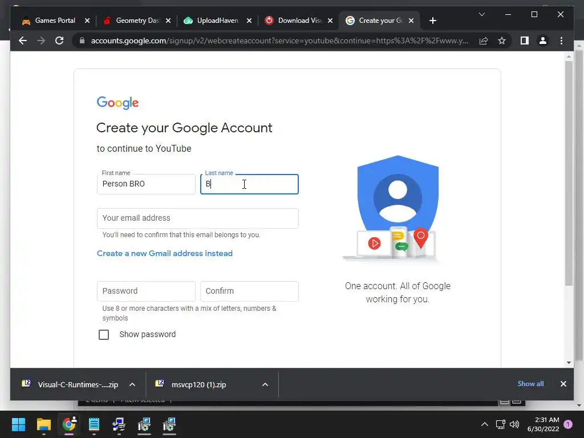Image resolution: width=584 pixels, height=438 pixels.
Task: View site information lock icon
Action: (x=82, y=40)
